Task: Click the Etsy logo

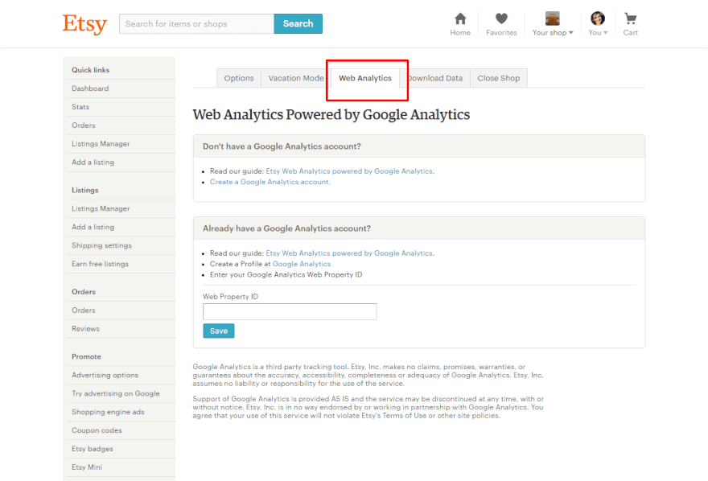Action: tap(84, 24)
